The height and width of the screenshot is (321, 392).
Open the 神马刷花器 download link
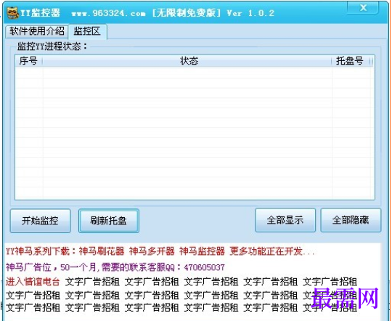[x=102, y=251]
